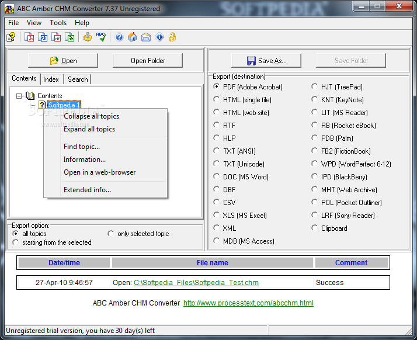The width and height of the screenshot is (417, 340).
Task: Click the Contents book icon in tree
Action: click(x=30, y=95)
